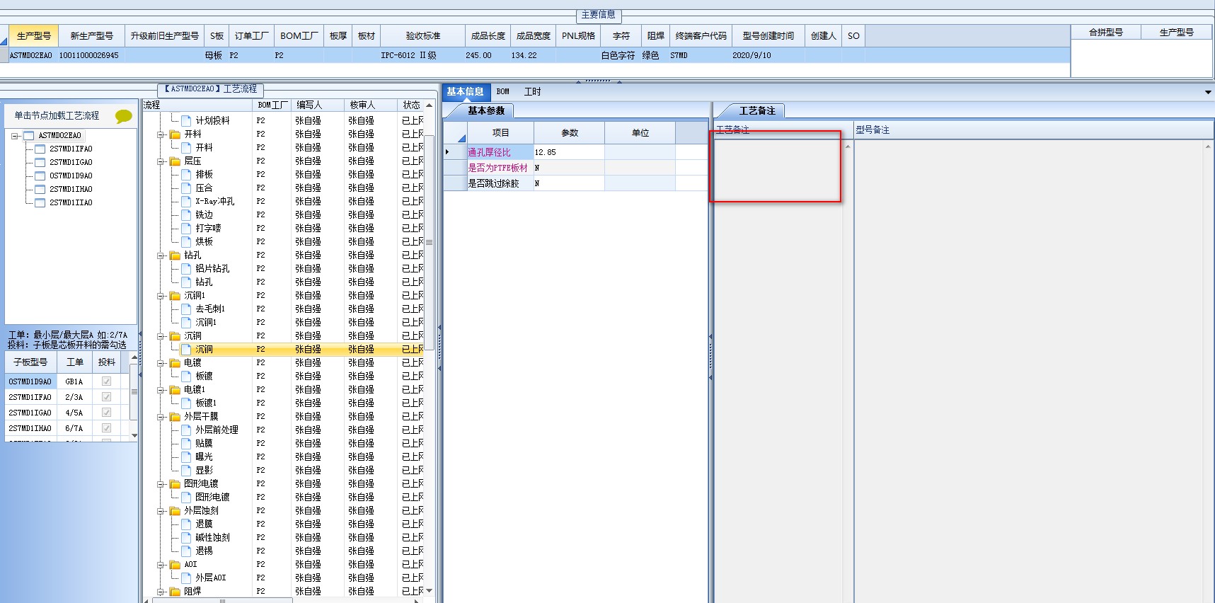
Task: Click the folder icon for 图形电镀
Action: 175,484
